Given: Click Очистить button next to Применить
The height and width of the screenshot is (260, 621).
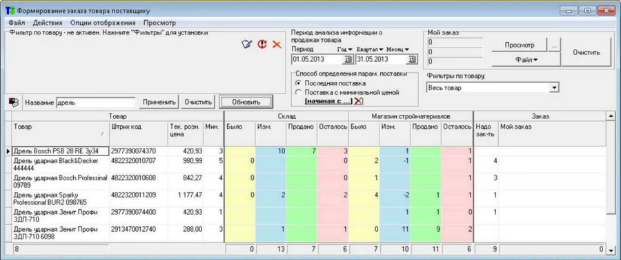Looking at the screenshot, I should tap(199, 102).
